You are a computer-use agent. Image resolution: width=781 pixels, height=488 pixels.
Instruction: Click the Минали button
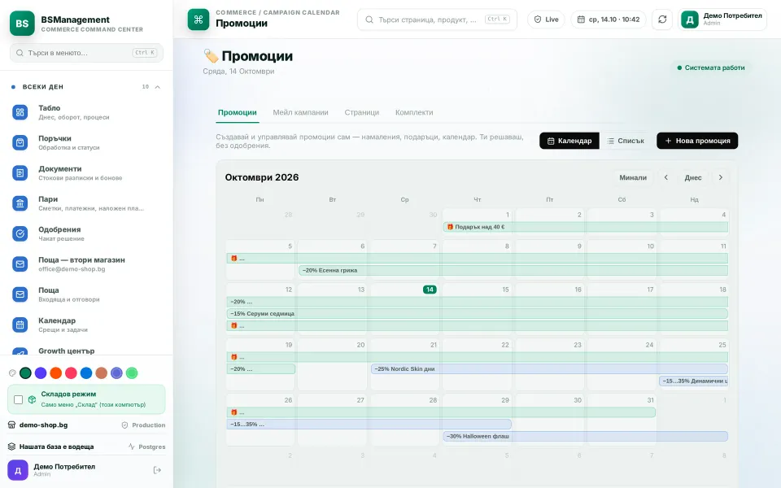633,177
